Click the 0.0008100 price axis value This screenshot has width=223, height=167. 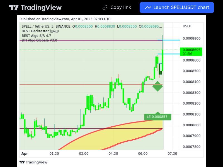(192, 114)
